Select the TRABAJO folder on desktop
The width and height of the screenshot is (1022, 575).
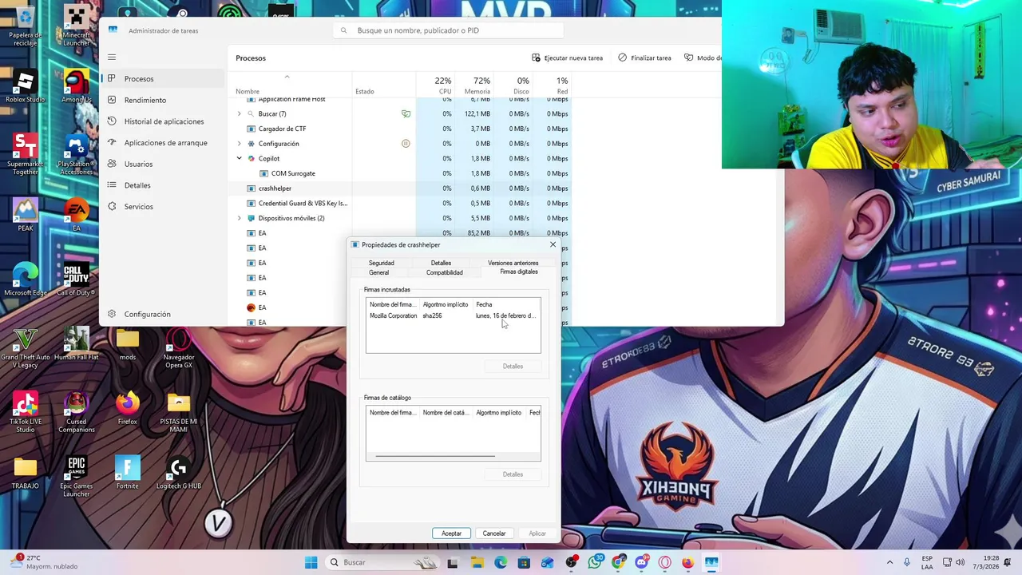coord(25,473)
